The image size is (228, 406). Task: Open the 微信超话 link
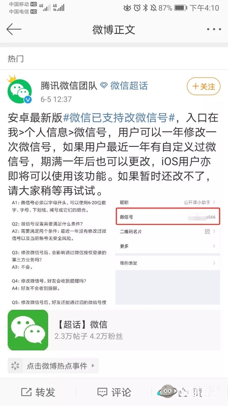pos(129,86)
